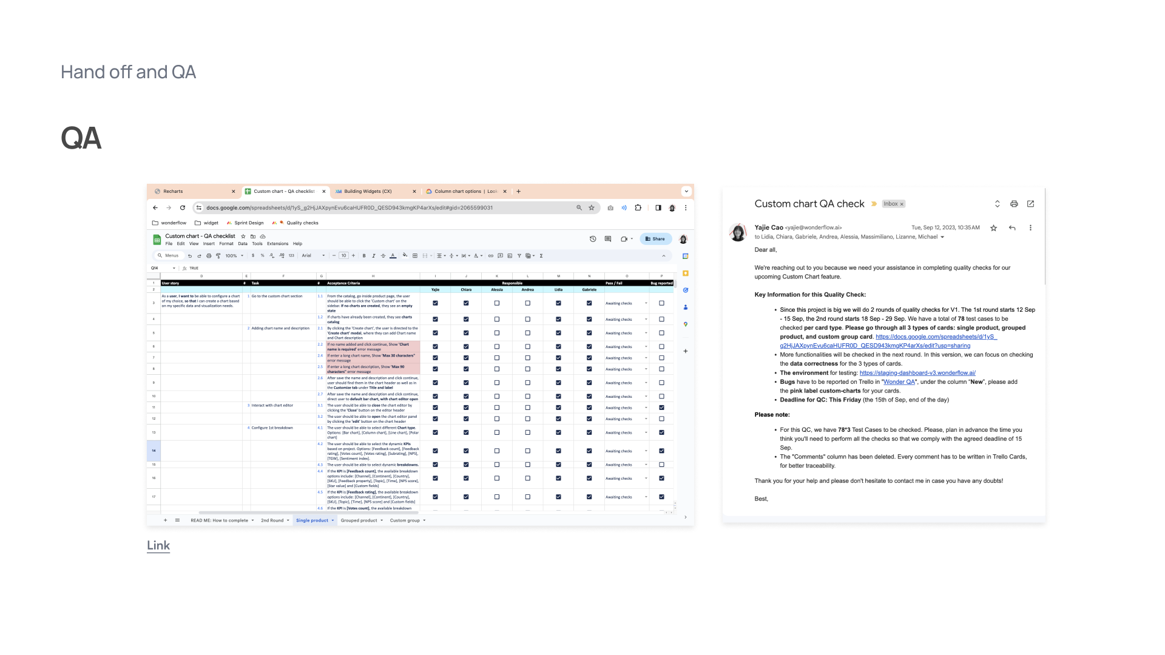Star the email from Yajie Cao
Viewport: 1165px width, 655px height.
pos(993,228)
